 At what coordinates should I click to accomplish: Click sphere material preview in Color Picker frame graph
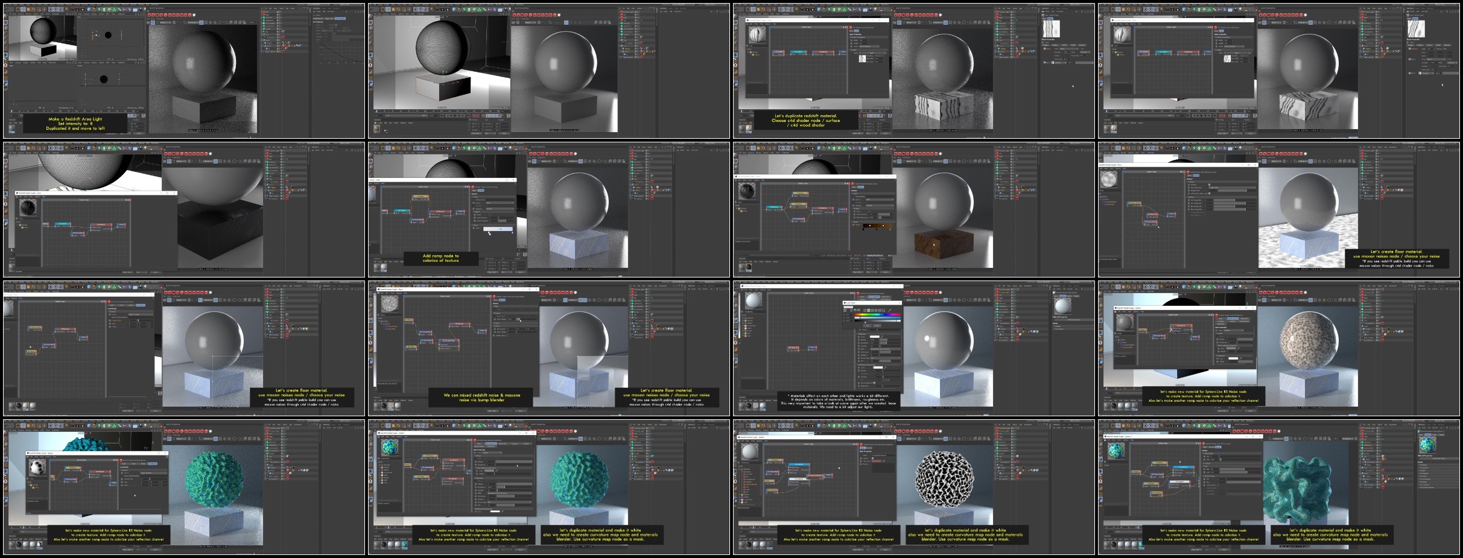coord(754,300)
